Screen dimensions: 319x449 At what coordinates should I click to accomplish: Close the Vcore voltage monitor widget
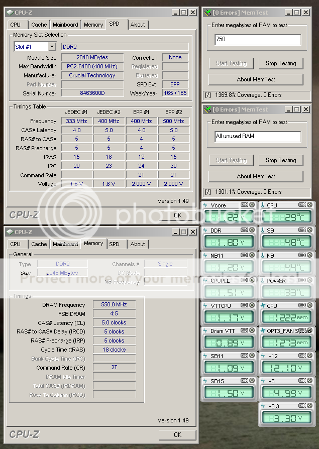point(252,205)
